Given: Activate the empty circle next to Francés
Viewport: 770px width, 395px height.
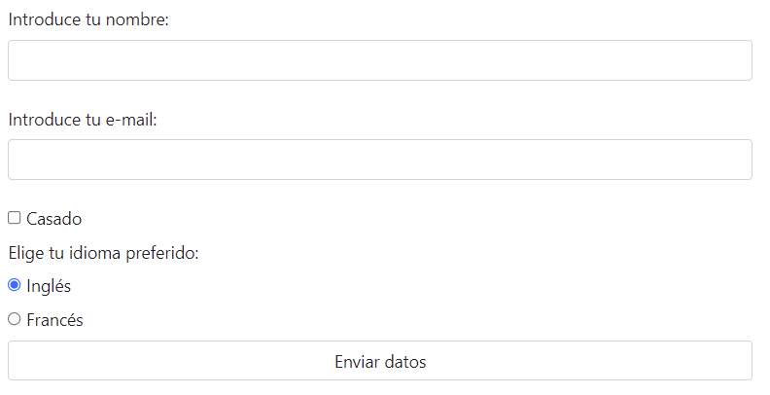Looking at the screenshot, I should pyautogui.click(x=15, y=319).
